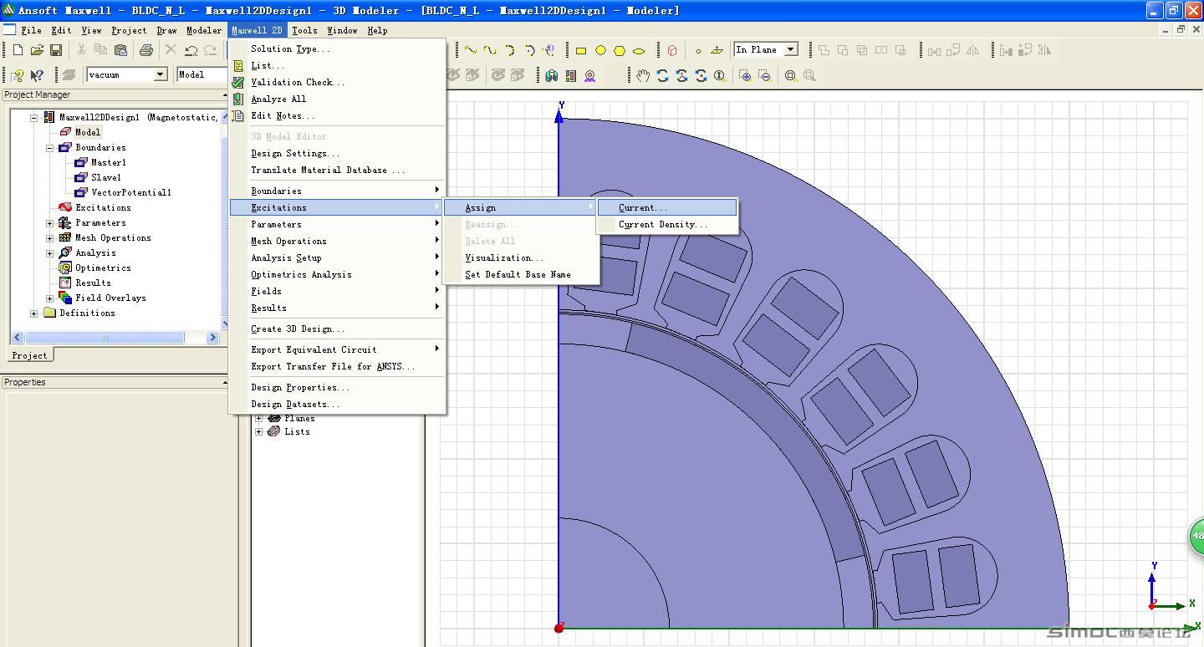This screenshot has width=1204, height=647.
Task: Select Optimetrics item in project tree
Action: [x=103, y=267]
